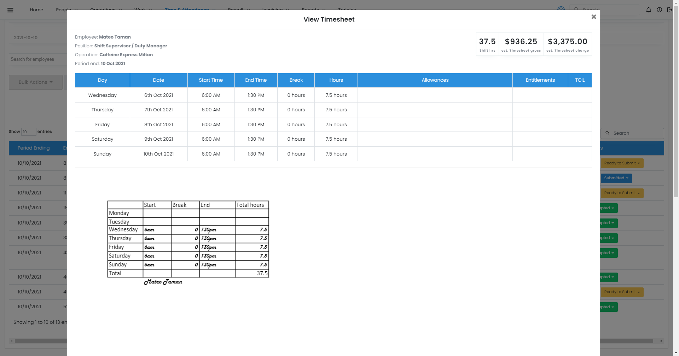Close the View Timesheet dialog
This screenshot has width=679, height=356.
tap(594, 17)
